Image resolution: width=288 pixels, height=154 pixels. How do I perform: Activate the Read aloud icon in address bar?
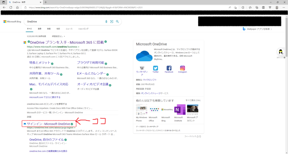230,8
